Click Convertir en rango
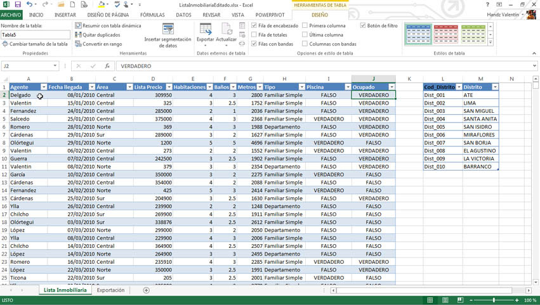 (x=98, y=44)
